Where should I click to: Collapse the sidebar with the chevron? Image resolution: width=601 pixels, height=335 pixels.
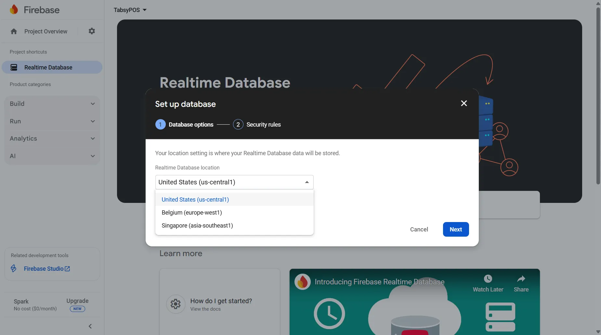coord(90,326)
